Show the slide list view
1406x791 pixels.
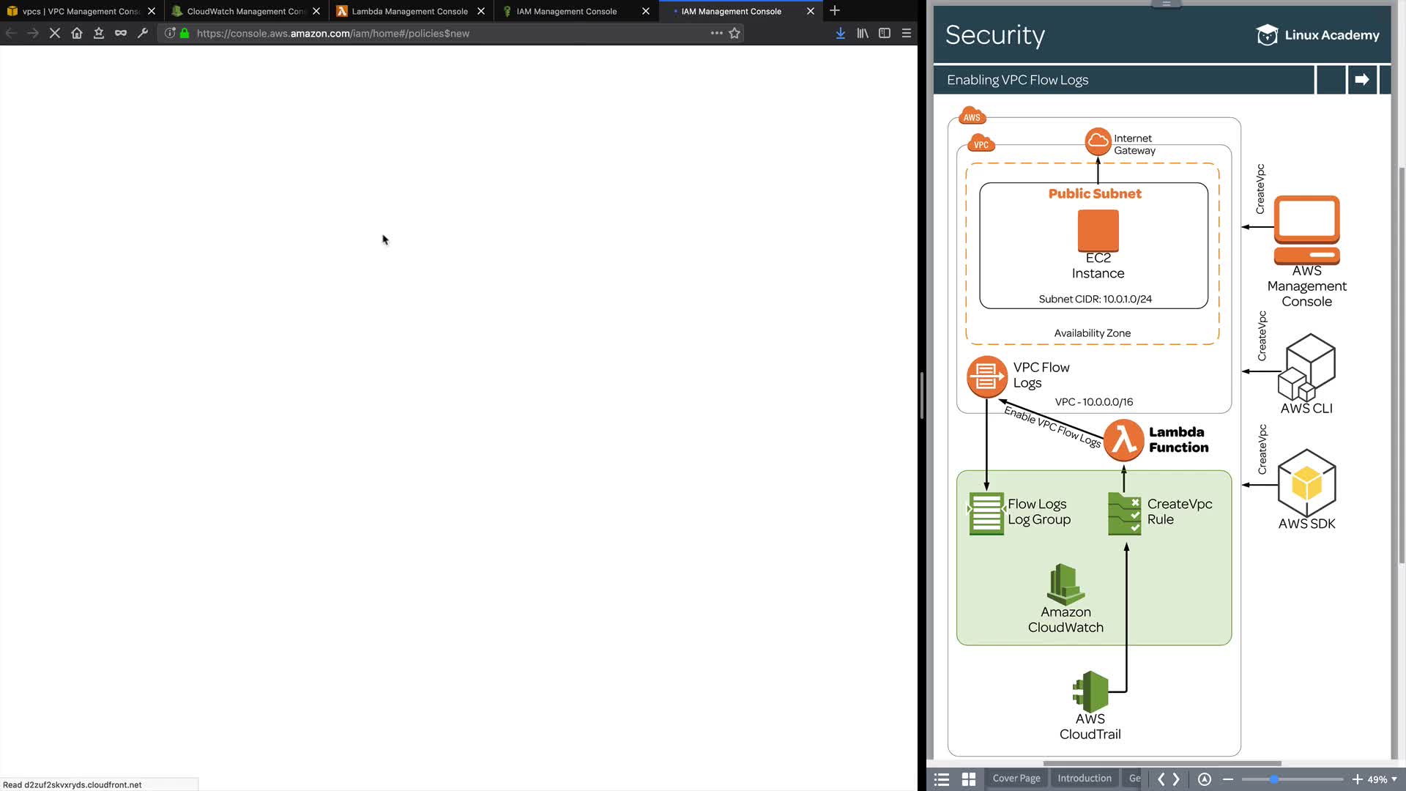(942, 779)
